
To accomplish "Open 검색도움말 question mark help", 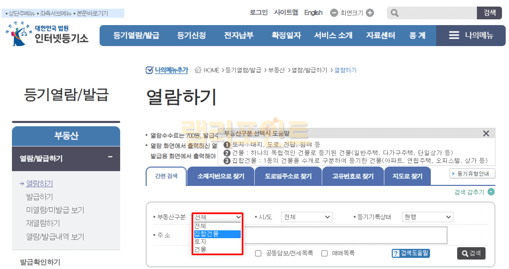I will [x=396, y=253].
